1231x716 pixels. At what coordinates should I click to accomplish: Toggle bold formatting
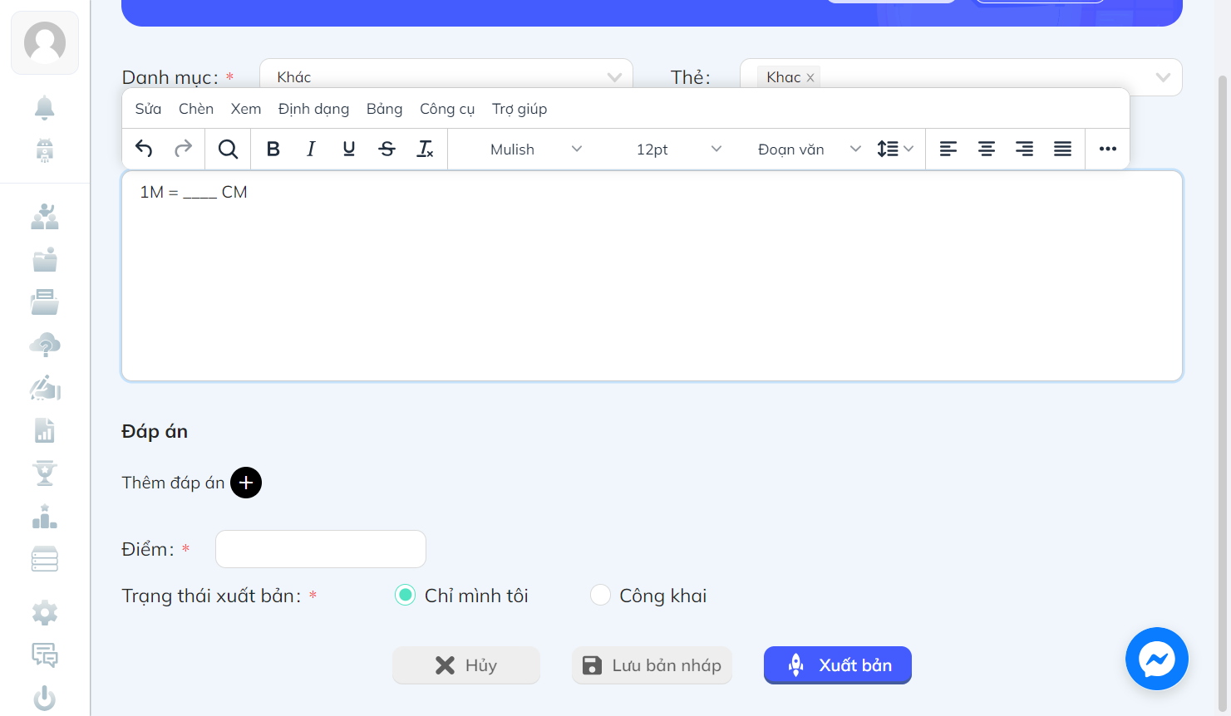pyautogui.click(x=273, y=149)
